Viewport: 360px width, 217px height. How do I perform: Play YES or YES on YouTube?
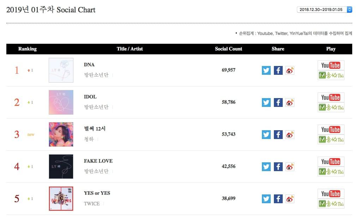click(331, 194)
